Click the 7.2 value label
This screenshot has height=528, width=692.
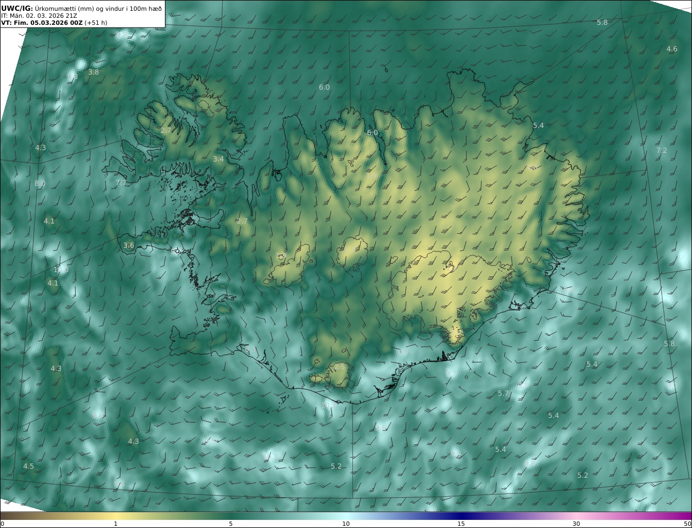click(662, 151)
